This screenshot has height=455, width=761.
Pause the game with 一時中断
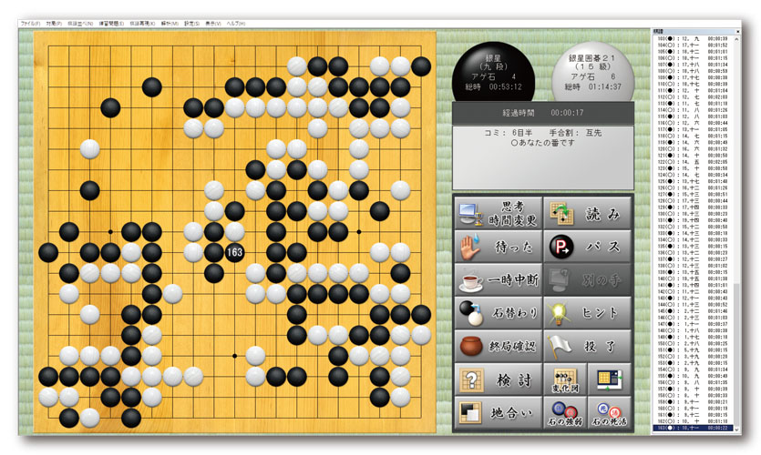[x=499, y=279]
